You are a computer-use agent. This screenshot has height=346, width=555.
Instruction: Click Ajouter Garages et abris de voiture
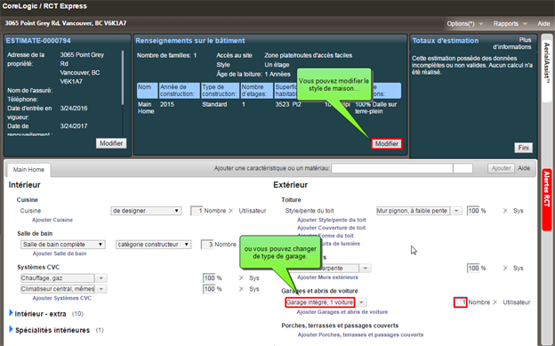(x=342, y=312)
